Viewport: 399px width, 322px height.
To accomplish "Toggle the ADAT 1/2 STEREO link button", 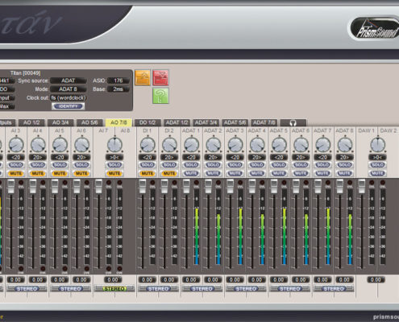I will 202,289.
